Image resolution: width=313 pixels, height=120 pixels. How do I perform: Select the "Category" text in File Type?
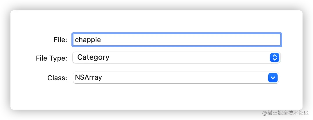[93, 57]
